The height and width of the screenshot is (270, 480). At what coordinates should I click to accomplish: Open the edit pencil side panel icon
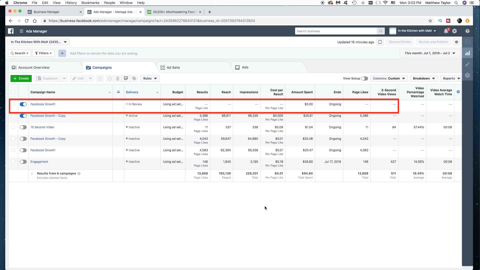pos(468,64)
